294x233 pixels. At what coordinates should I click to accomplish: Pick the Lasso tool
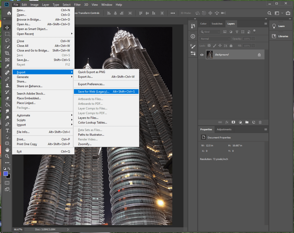point(7,40)
